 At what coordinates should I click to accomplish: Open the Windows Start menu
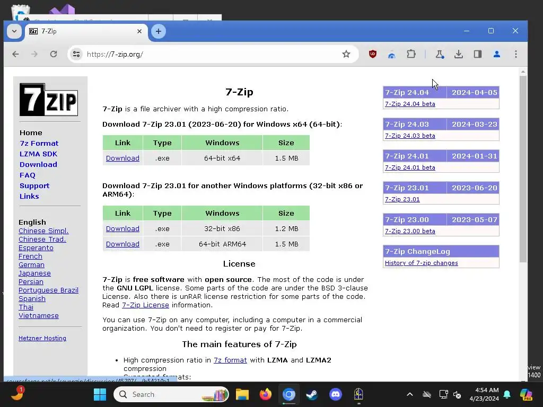(x=100, y=394)
